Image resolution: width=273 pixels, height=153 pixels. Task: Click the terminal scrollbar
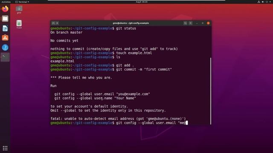(211, 91)
